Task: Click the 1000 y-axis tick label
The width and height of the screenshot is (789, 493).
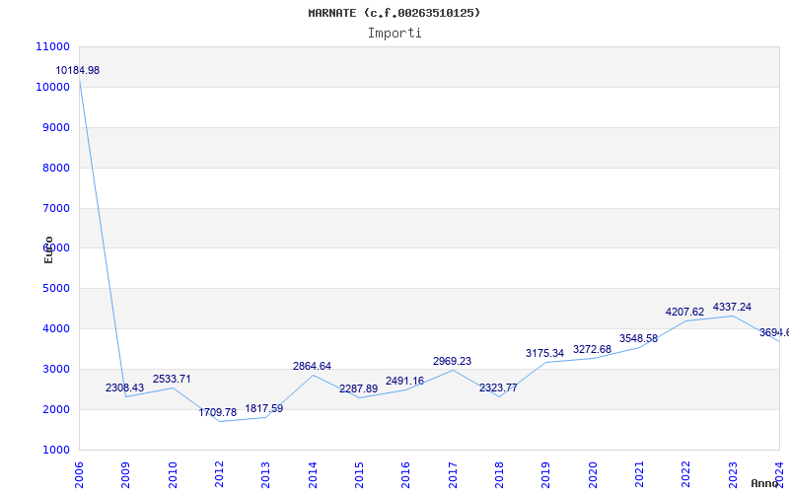Action: pos(55,450)
